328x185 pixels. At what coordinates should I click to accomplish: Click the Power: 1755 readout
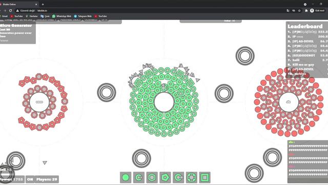(x=11, y=179)
